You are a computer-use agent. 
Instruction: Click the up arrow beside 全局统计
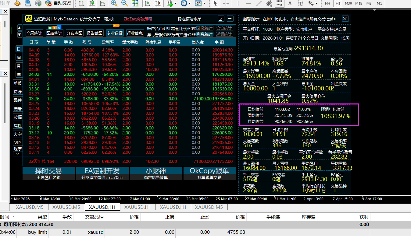pos(20,28)
